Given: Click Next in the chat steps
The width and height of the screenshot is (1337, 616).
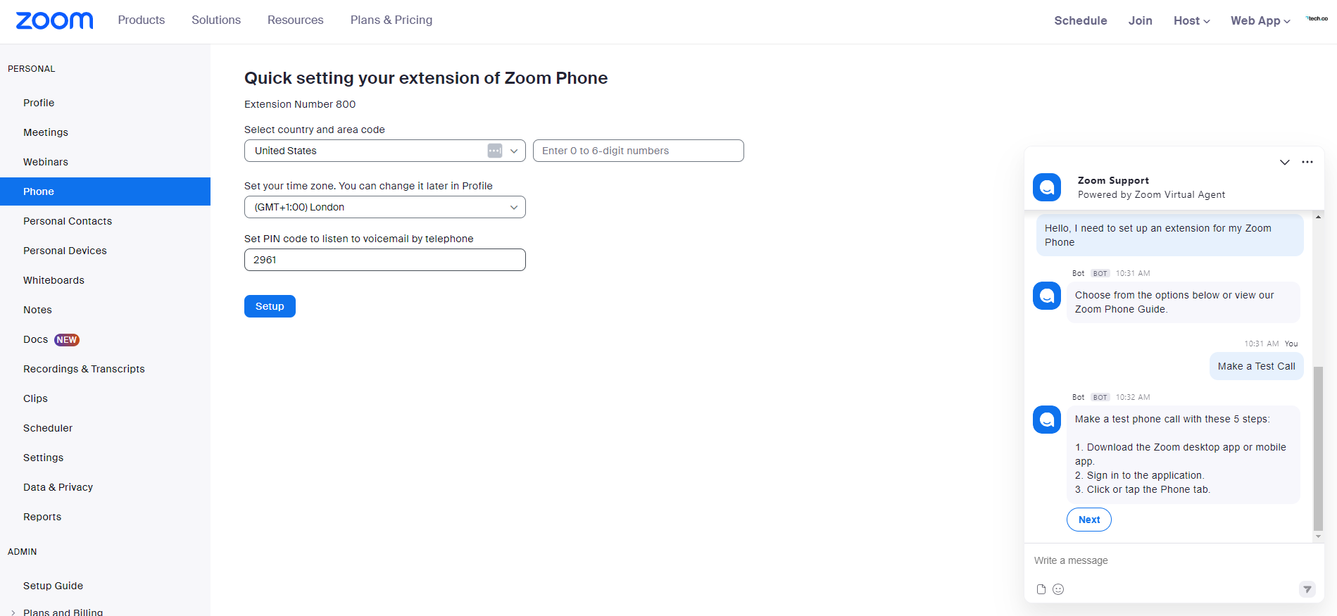Looking at the screenshot, I should (x=1088, y=520).
